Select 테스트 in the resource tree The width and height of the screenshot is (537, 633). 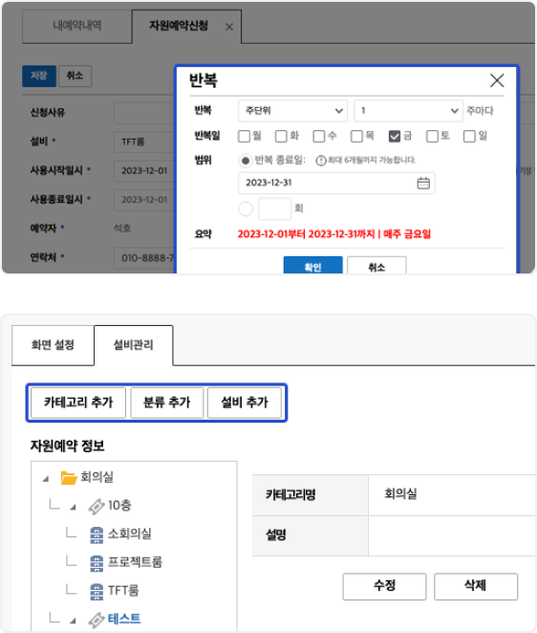pos(124,620)
